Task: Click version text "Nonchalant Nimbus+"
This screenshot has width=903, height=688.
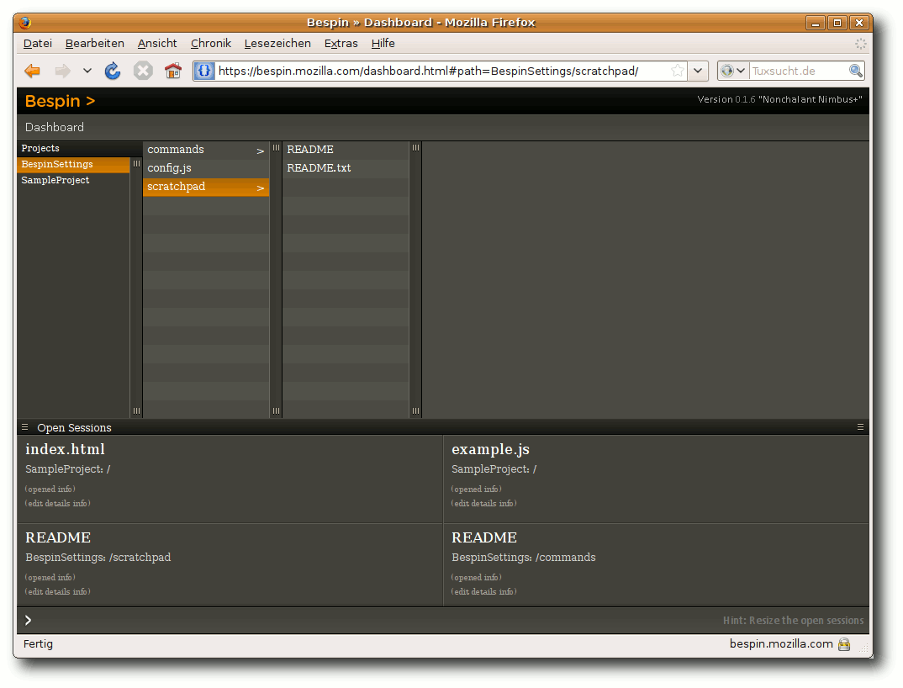Action: pos(811,99)
